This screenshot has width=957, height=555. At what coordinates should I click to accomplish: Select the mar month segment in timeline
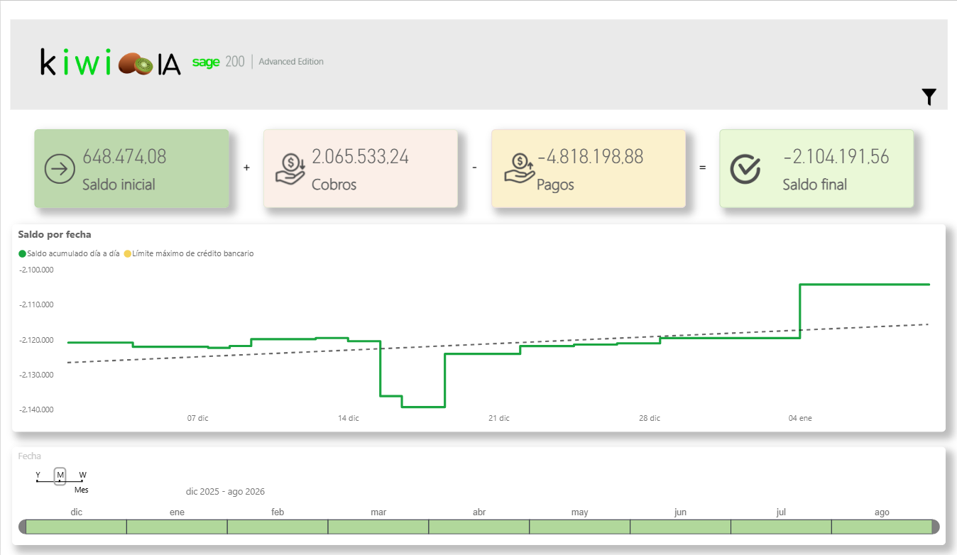tap(378, 527)
